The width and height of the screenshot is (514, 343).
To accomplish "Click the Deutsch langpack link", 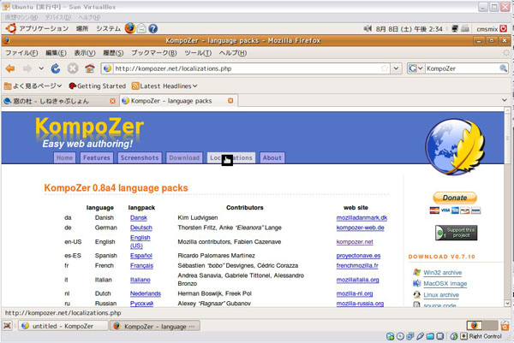I will point(141,228).
